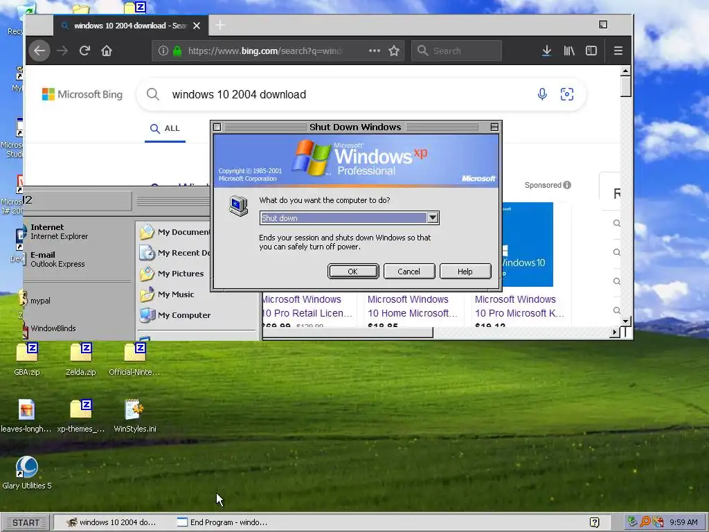Expand the Shut down options dropdown arrow

tap(433, 218)
